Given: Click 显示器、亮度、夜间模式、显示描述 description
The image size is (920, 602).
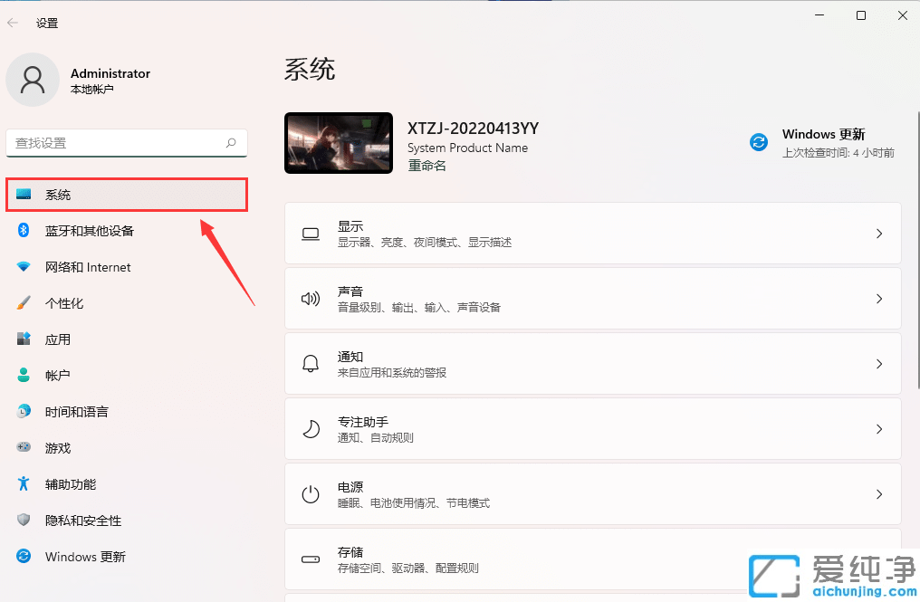Looking at the screenshot, I should (x=424, y=243).
